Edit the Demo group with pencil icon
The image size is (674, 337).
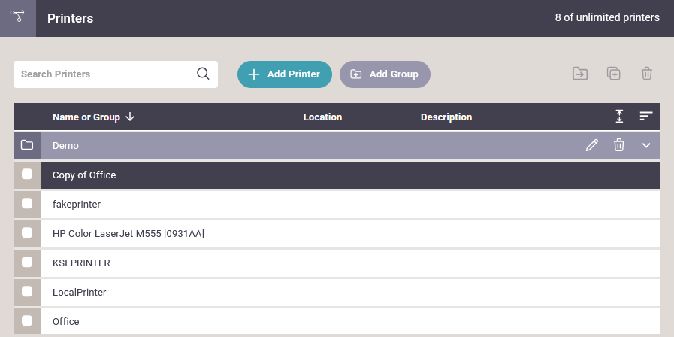592,145
